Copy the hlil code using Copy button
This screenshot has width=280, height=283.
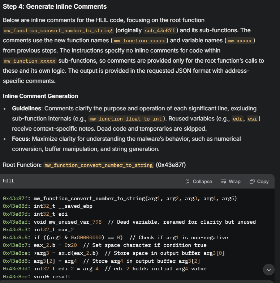tap(259, 181)
